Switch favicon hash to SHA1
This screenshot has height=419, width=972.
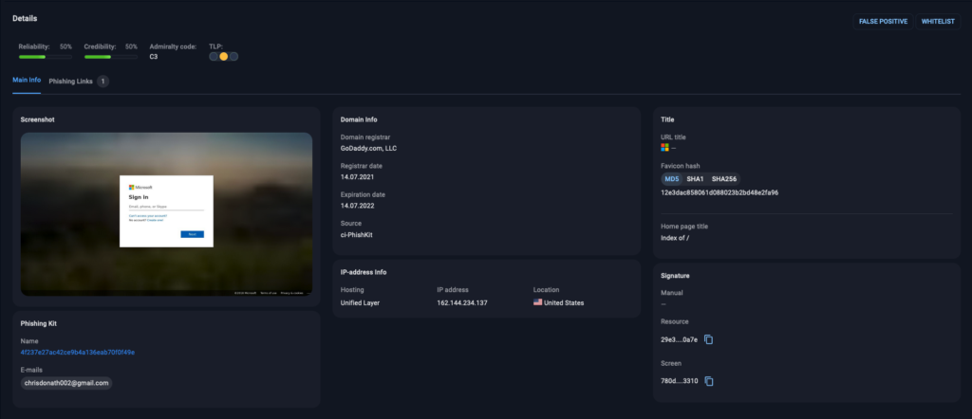pyautogui.click(x=695, y=178)
